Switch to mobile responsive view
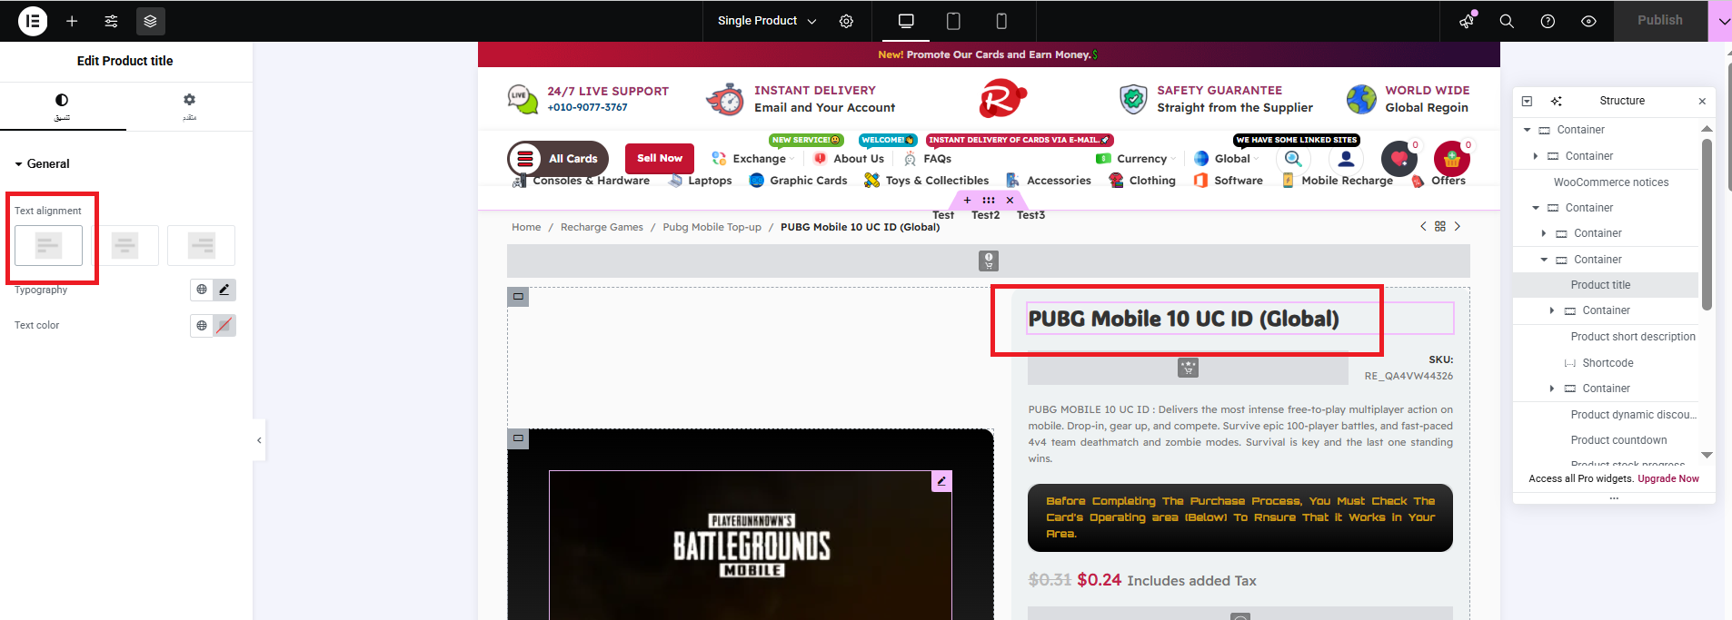 tap(1001, 21)
